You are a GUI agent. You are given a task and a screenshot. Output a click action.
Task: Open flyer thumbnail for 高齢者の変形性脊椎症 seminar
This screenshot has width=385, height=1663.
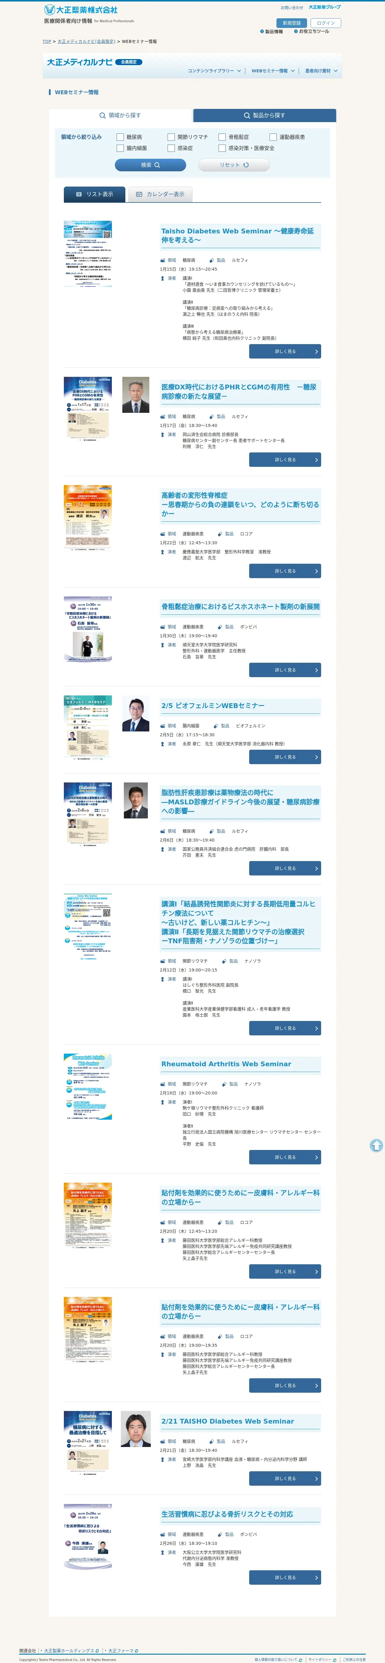(88, 518)
